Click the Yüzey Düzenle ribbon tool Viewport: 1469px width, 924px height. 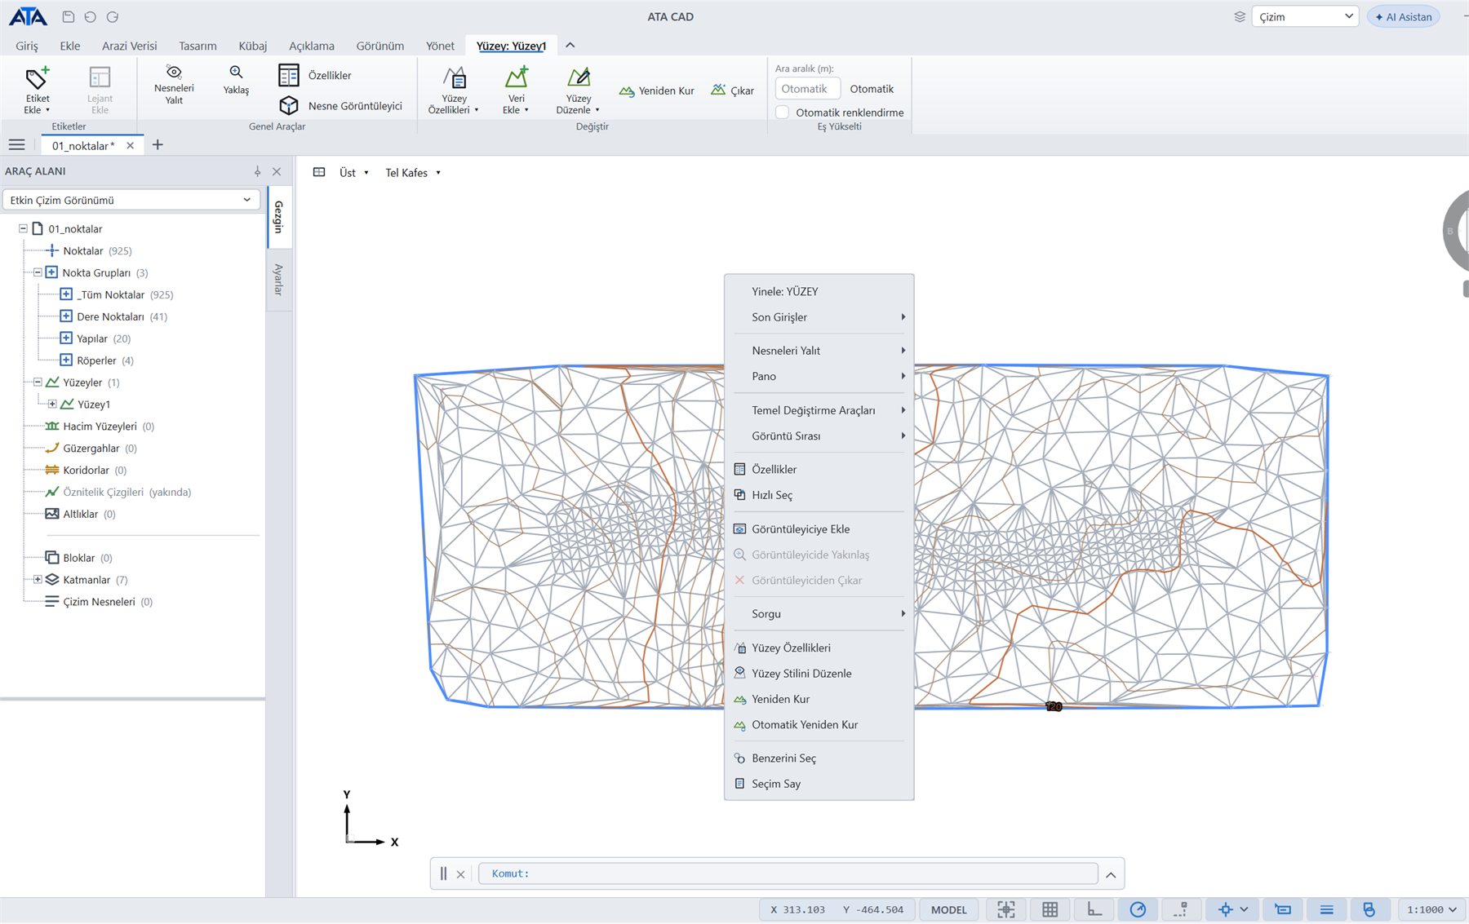tap(578, 90)
